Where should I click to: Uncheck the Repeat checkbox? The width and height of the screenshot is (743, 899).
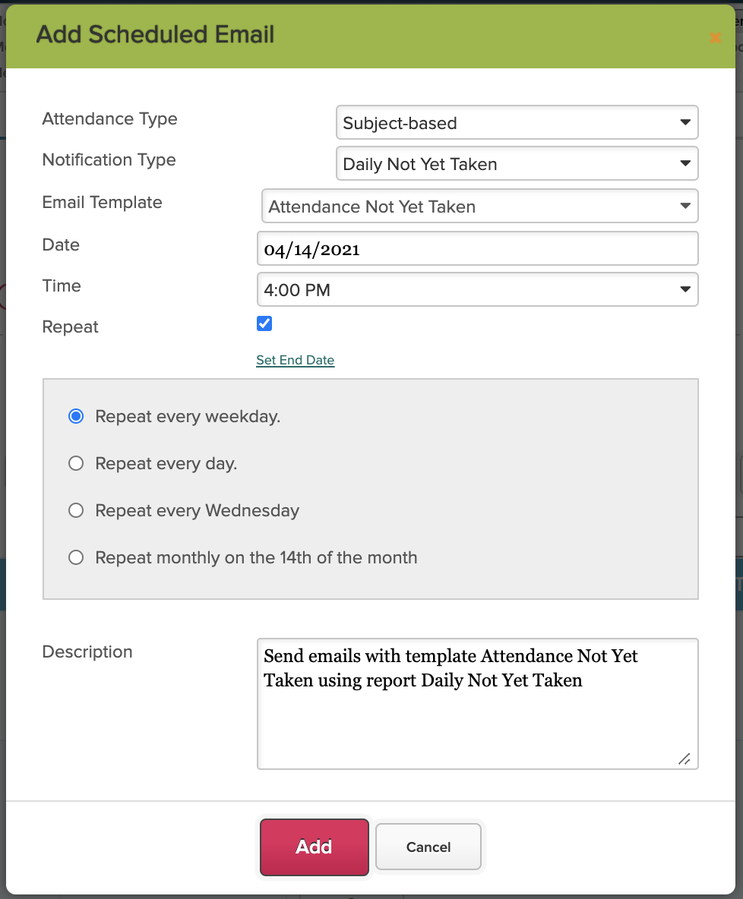coord(264,324)
